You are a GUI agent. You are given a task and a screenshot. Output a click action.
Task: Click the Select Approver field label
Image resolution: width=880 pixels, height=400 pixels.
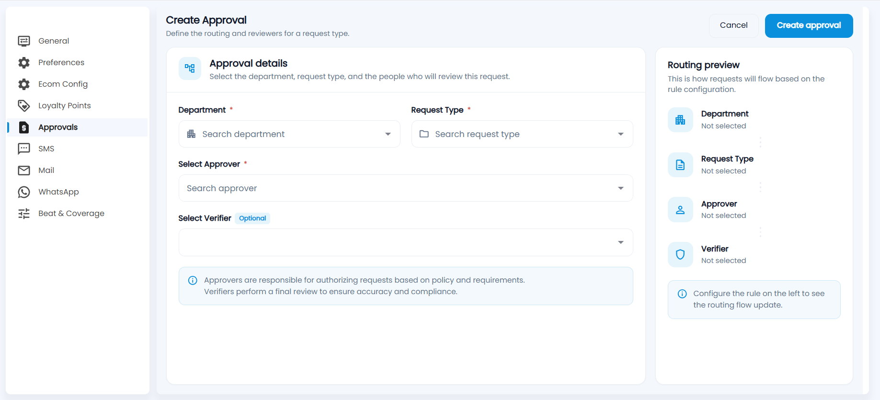pyautogui.click(x=209, y=164)
